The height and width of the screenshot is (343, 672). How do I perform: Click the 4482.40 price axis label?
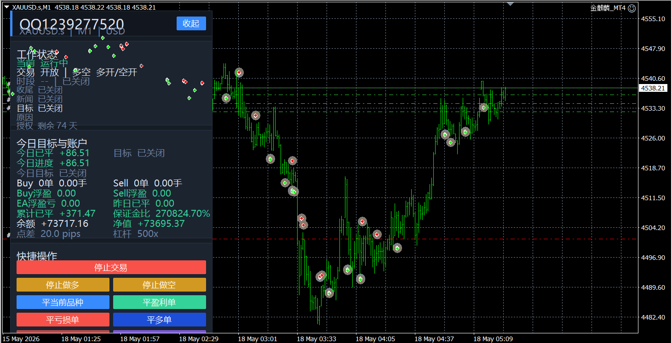pyautogui.click(x=653, y=317)
